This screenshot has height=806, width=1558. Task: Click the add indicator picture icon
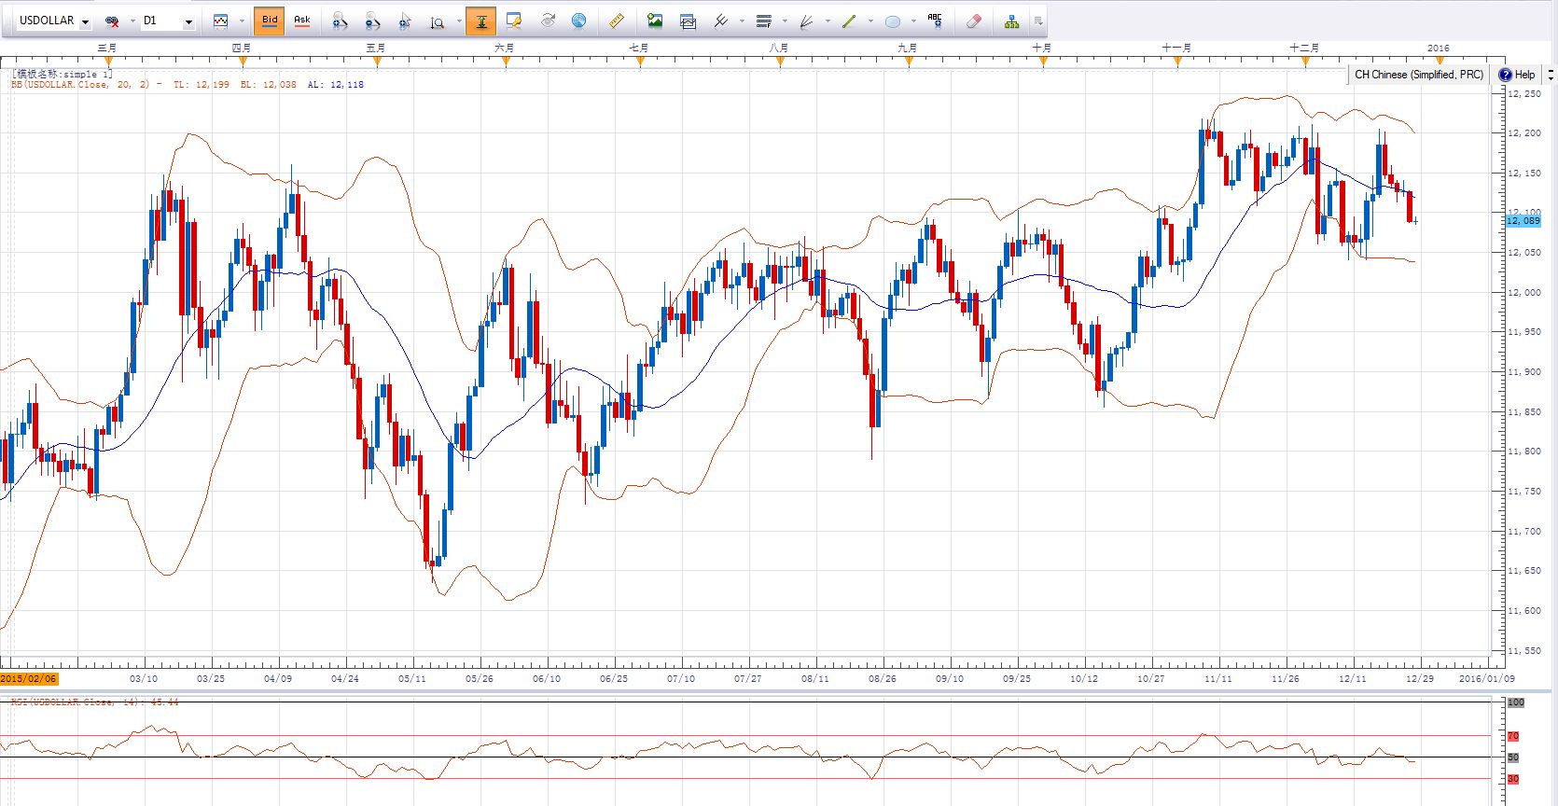pyautogui.click(x=655, y=21)
